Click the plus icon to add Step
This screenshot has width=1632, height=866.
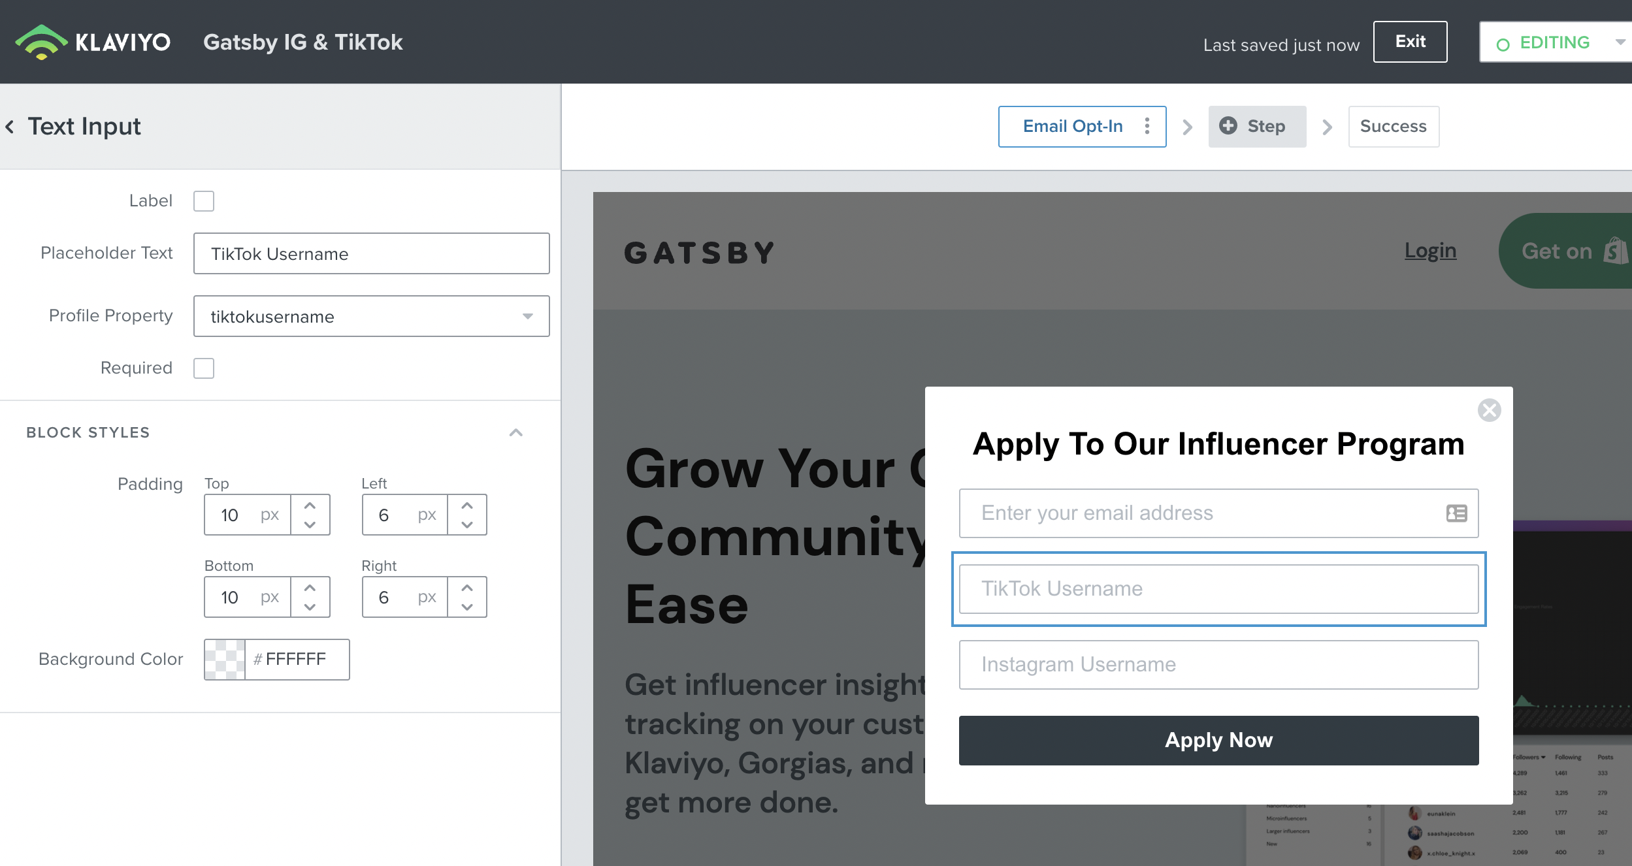click(x=1228, y=126)
